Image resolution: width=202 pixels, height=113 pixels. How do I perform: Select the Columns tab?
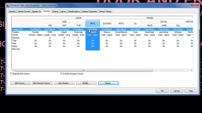[x=46, y=11]
